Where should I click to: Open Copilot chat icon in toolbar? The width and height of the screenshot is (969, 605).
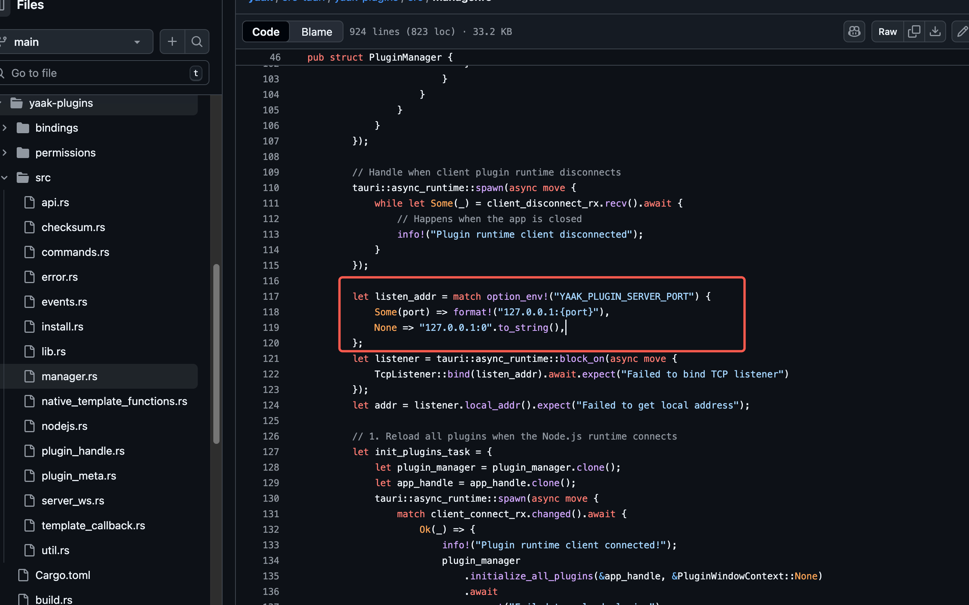[854, 31]
